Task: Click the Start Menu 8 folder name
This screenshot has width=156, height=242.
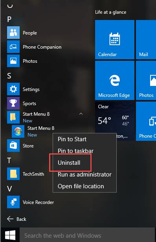Action: (36, 114)
